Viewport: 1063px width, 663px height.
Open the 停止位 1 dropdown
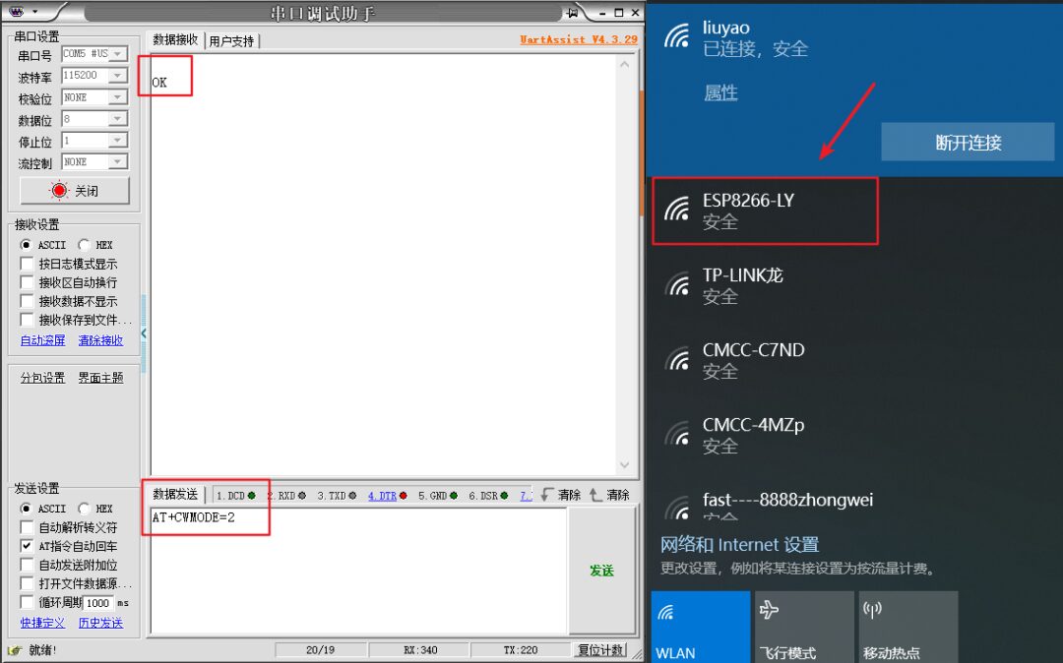click(118, 141)
